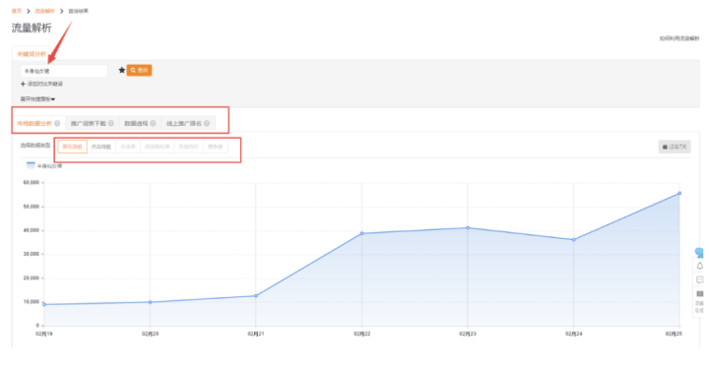Expand the 展开快捷面板 quick panel
The image size is (709, 366).
[x=37, y=99]
